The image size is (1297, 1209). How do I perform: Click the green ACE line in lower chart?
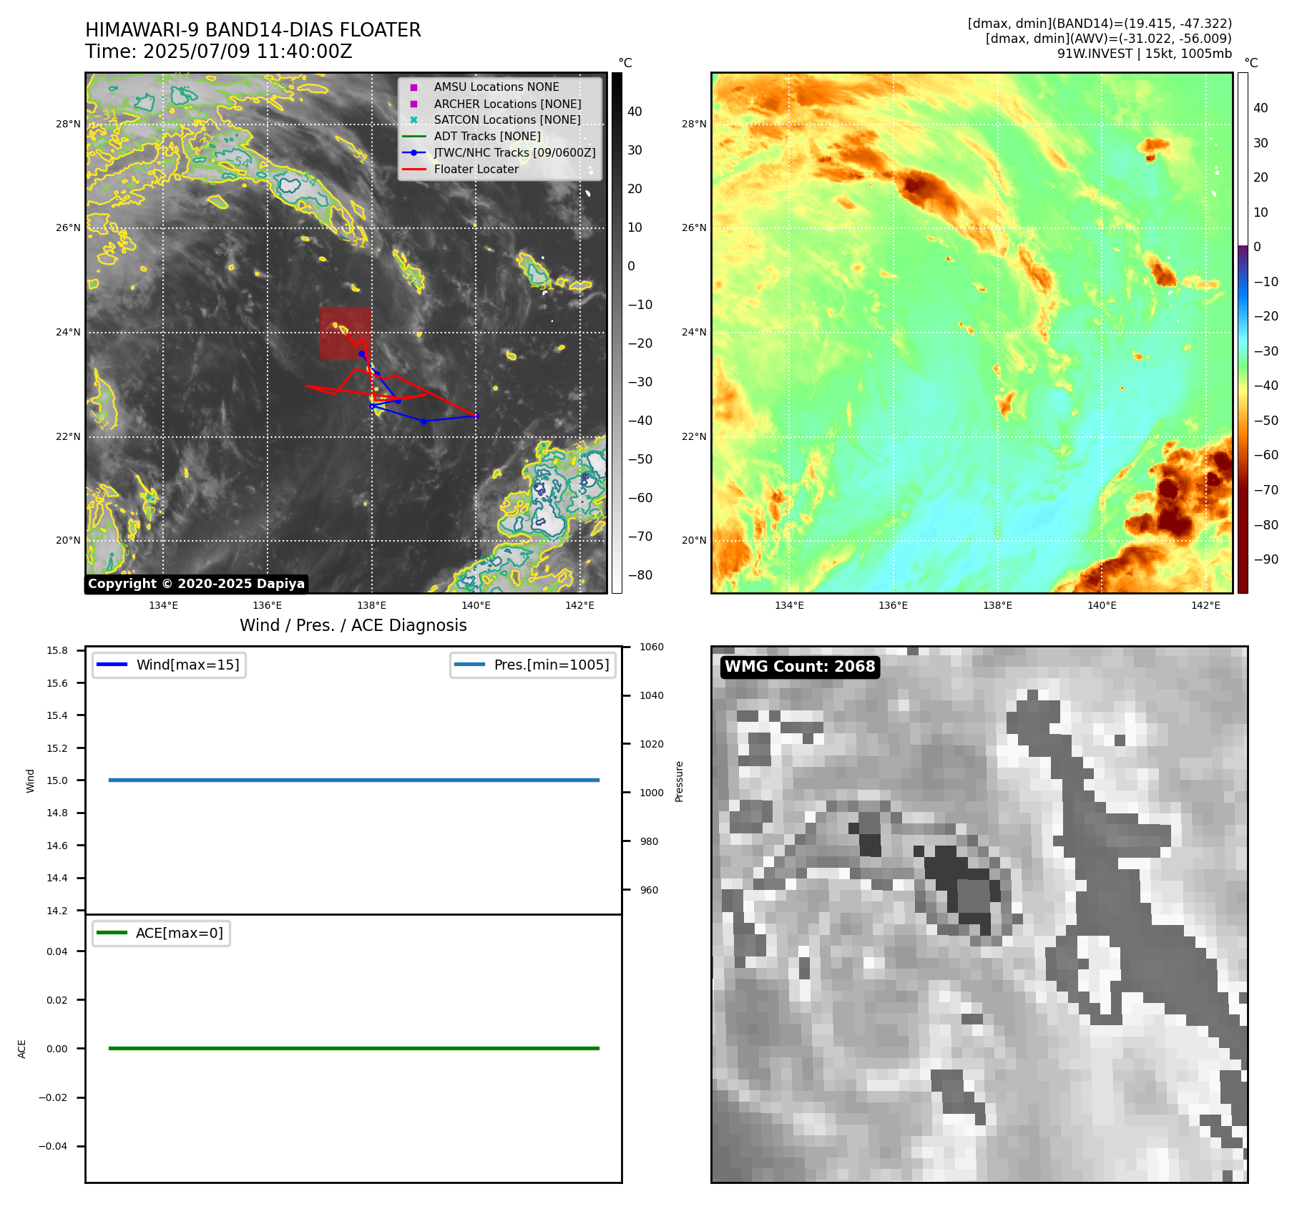[353, 1048]
